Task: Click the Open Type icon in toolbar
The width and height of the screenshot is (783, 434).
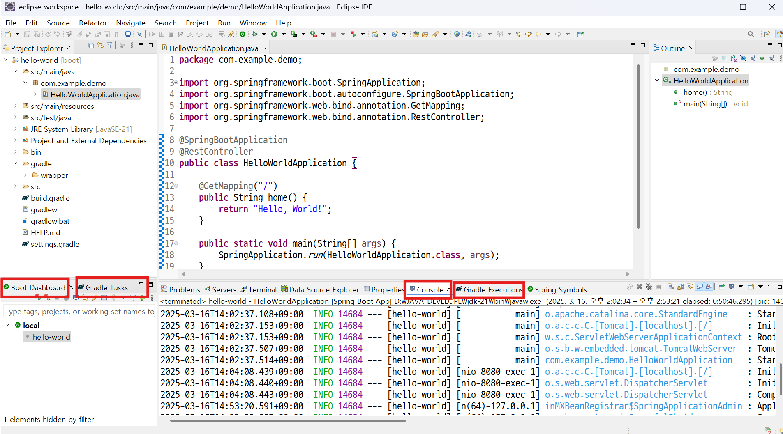Action: [416, 34]
